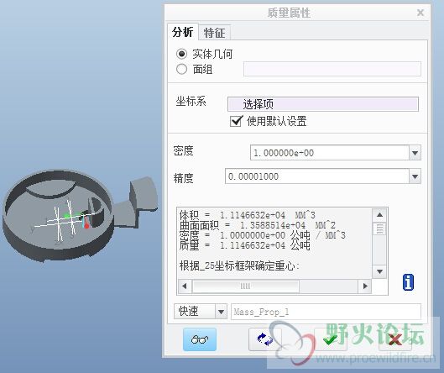Switch to the 分析 tab
Screen dimensions: 444x373
(x=183, y=32)
